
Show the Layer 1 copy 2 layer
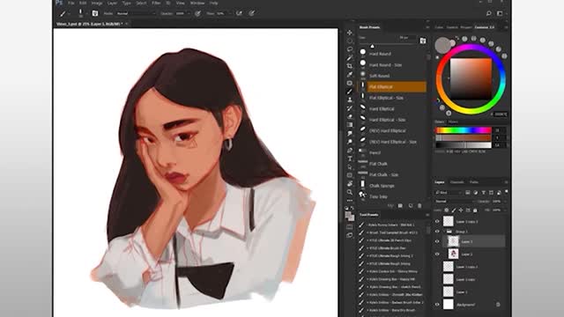tap(437, 267)
